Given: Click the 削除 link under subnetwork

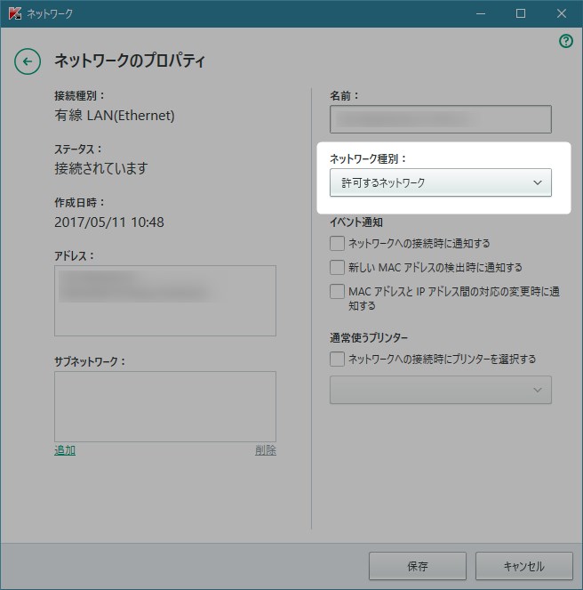Looking at the screenshot, I should [x=266, y=450].
